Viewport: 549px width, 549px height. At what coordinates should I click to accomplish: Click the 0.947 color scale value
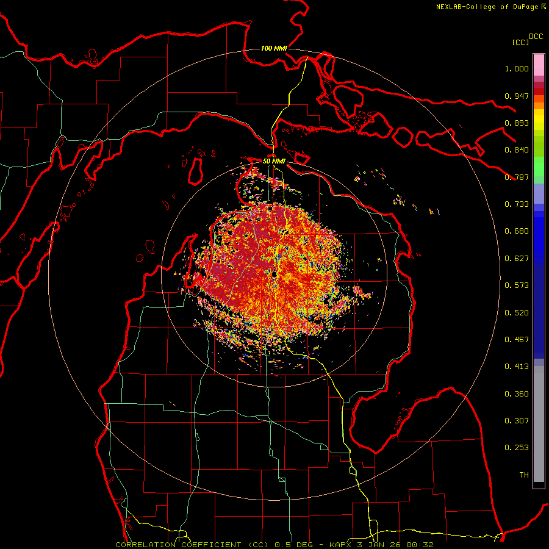pyautogui.click(x=517, y=96)
